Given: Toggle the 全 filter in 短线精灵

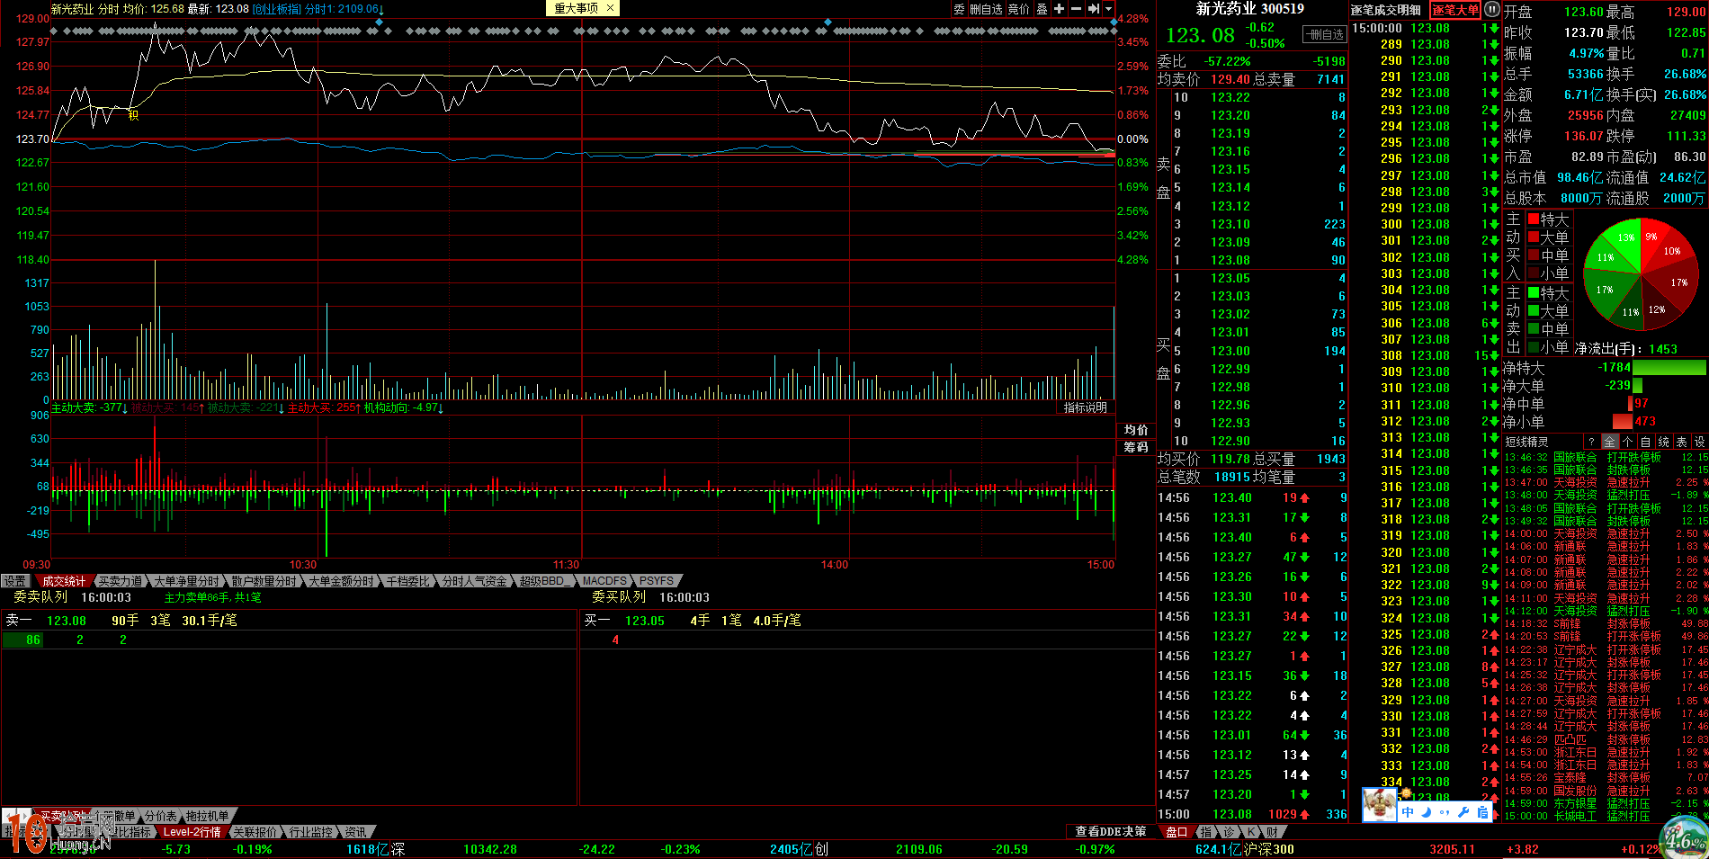Looking at the screenshot, I should pyautogui.click(x=1610, y=442).
